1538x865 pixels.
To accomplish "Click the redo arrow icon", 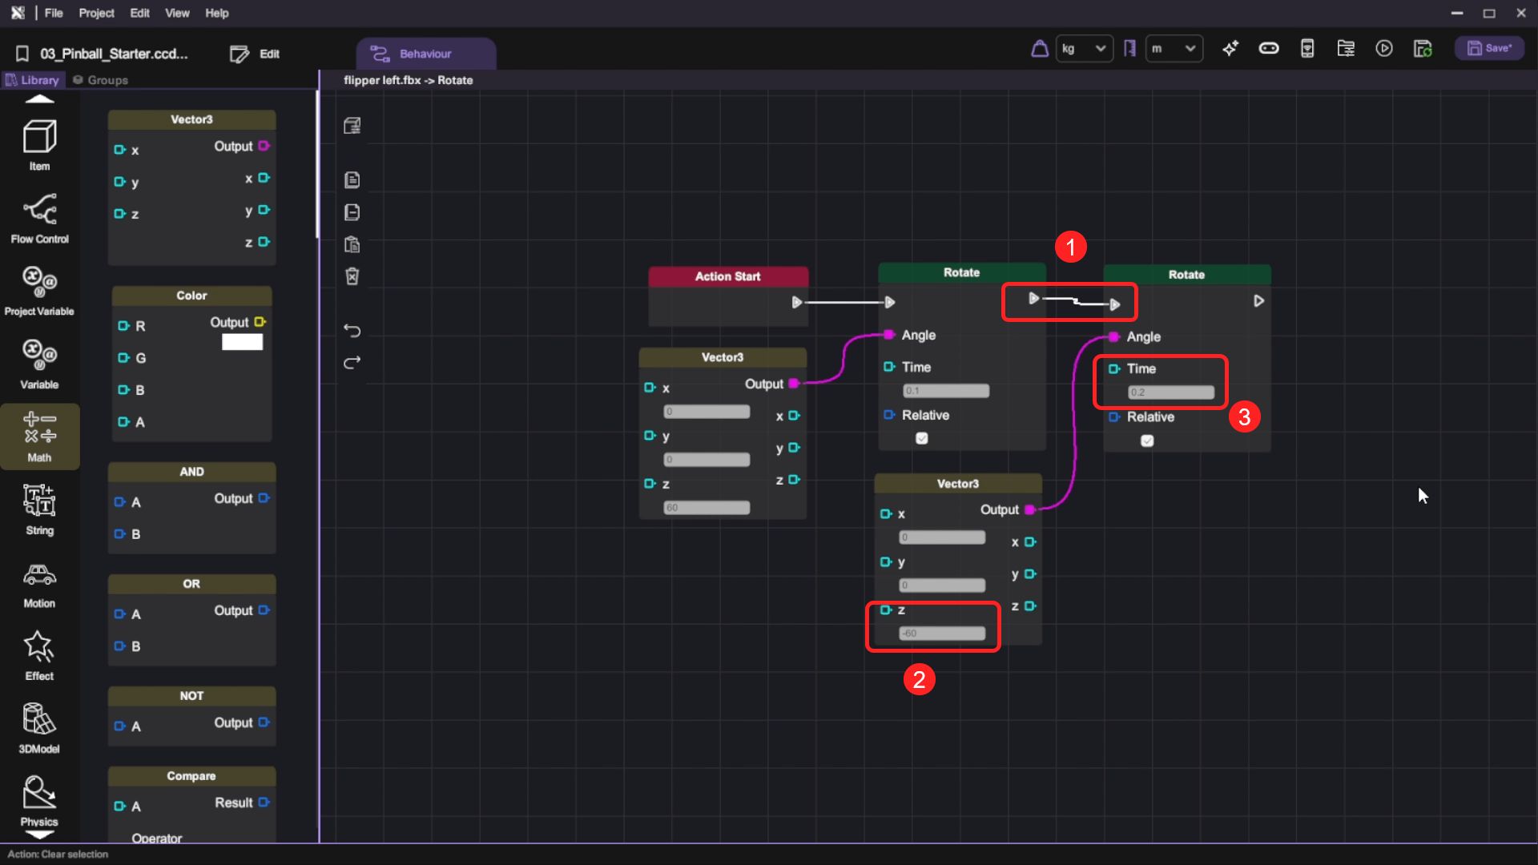I will (352, 363).
